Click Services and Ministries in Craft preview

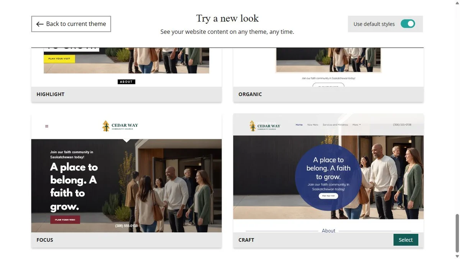pos(335,125)
